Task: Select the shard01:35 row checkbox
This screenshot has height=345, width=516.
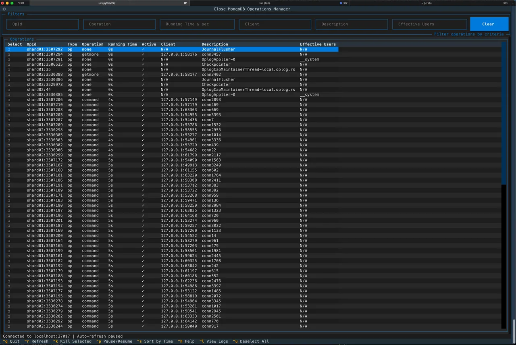Action: click(x=9, y=70)
